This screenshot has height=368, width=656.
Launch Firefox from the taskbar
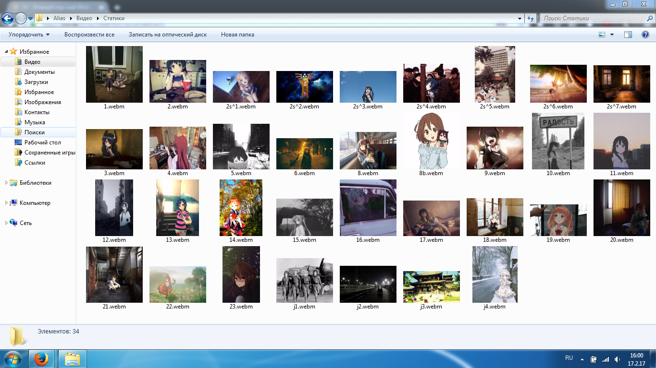[x=42, y=358]
